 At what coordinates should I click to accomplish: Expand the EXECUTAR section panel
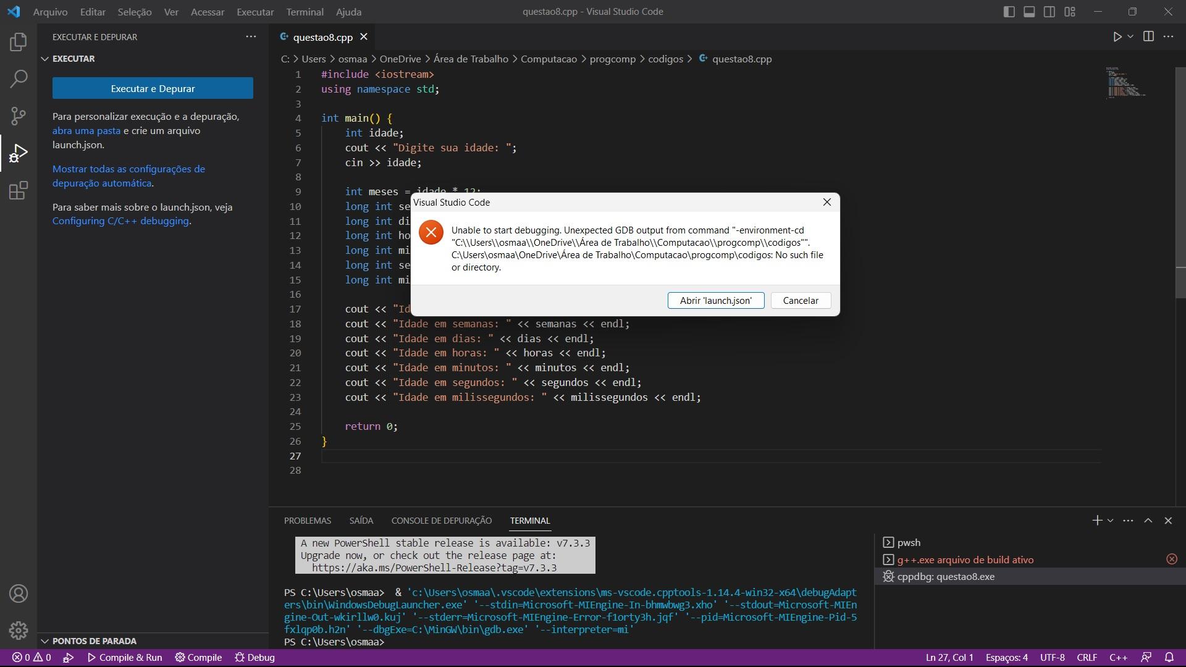[x=43, y=58]
